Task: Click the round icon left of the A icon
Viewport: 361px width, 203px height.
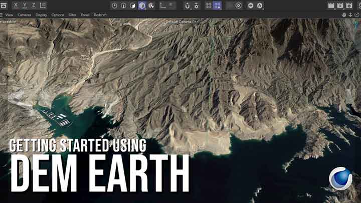Action: pyautogui.click(x=251, y=6)
